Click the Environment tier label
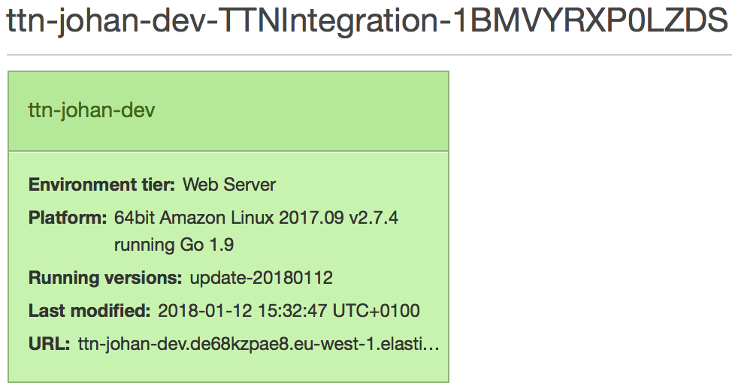Viewport: 732px width, 392px height. click(101, 185)
